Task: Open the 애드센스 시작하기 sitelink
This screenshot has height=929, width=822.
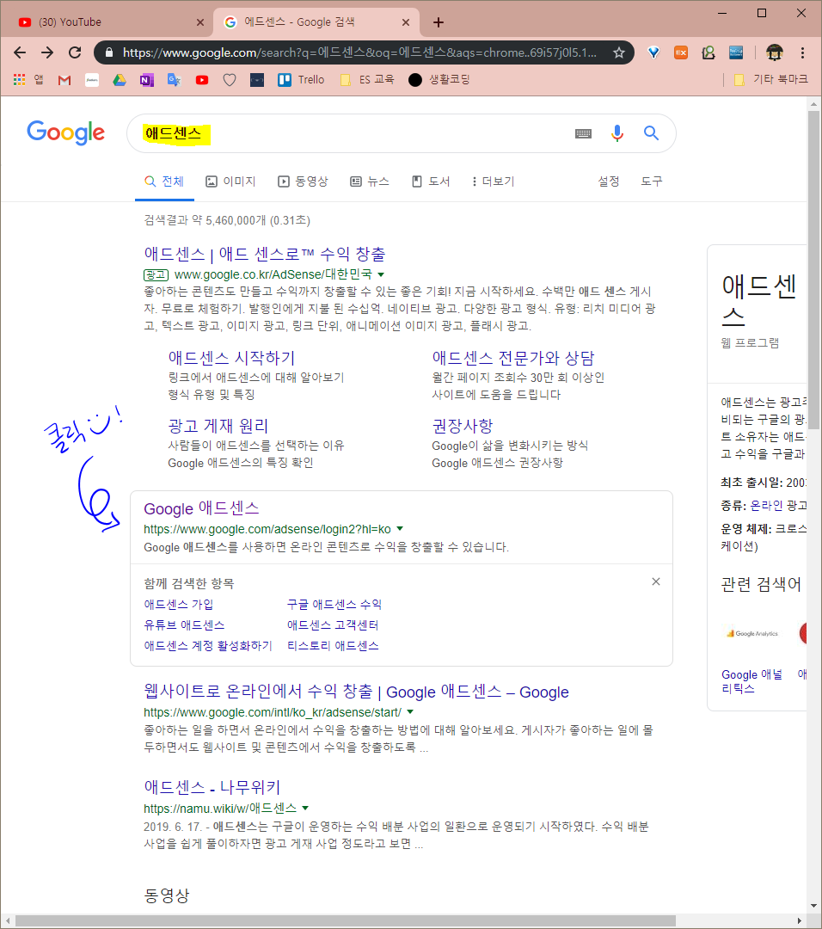Action: [x=231, y=358]
